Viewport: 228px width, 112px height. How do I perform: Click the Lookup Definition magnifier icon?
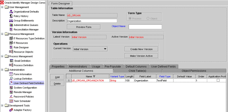click(x=11, y=79)
